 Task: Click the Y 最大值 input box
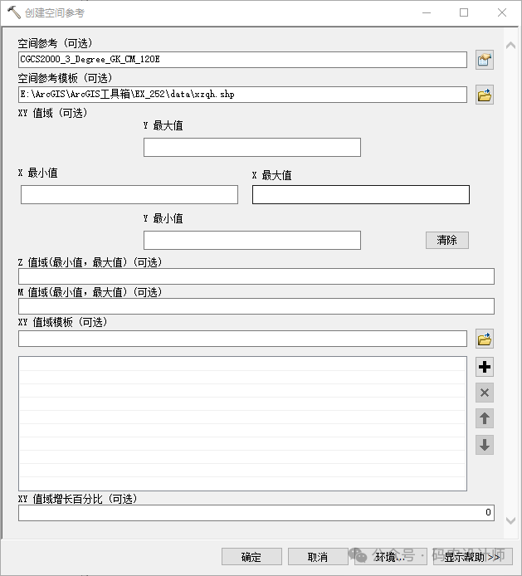pos(251,148)
